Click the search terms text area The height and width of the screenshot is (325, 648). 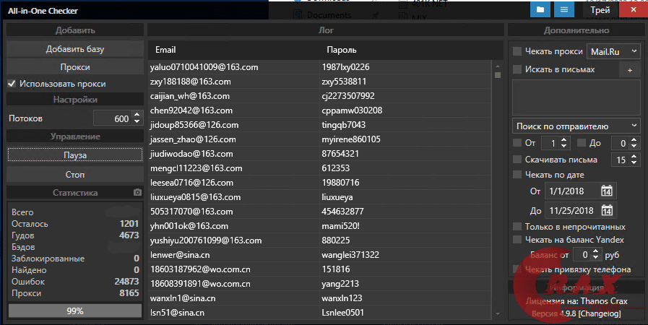(576, 98)
